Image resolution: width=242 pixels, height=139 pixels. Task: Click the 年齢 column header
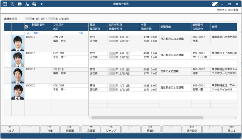[x=149, y=25]
